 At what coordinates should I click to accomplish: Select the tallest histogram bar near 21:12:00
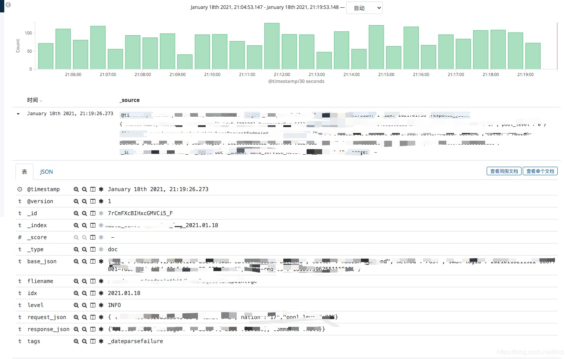click(x=272, y=46)
